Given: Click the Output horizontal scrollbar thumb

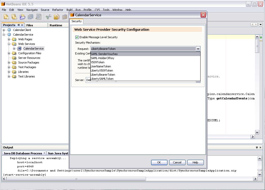Looking at the screenshot, I should pos(76,179).
